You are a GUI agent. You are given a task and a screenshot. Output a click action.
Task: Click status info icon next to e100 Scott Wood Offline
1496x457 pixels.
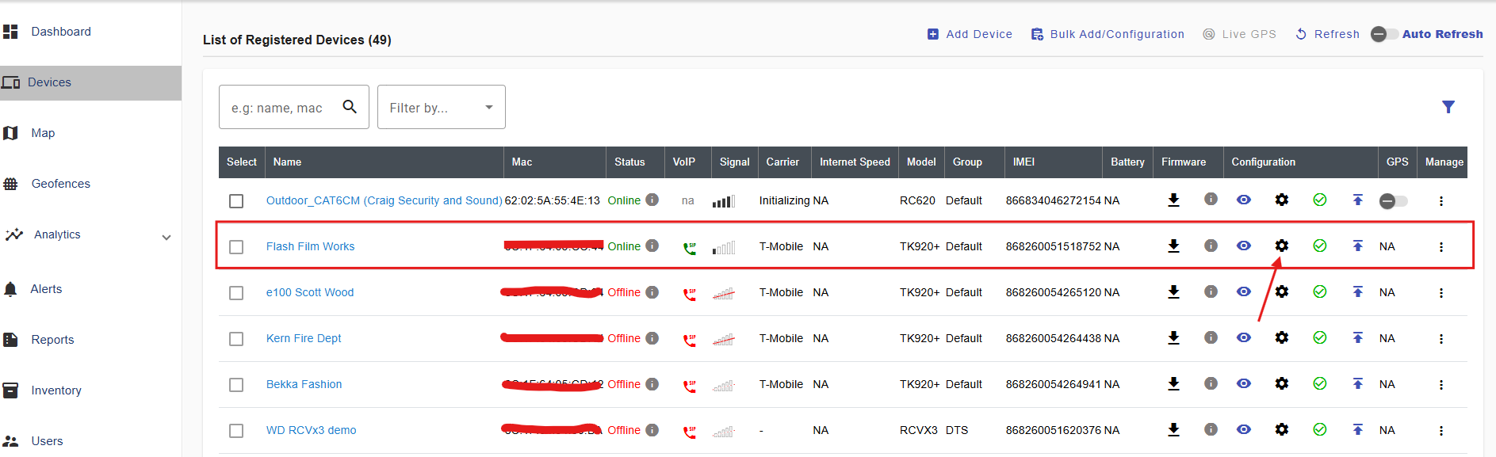652,292
